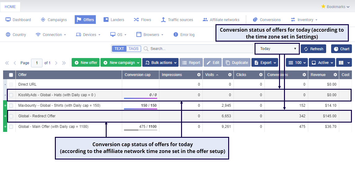The height and width of the screenshot is (171, 355).
Task: Click the 475 / 1100 cap progress bar
Action: pos(140,130)
